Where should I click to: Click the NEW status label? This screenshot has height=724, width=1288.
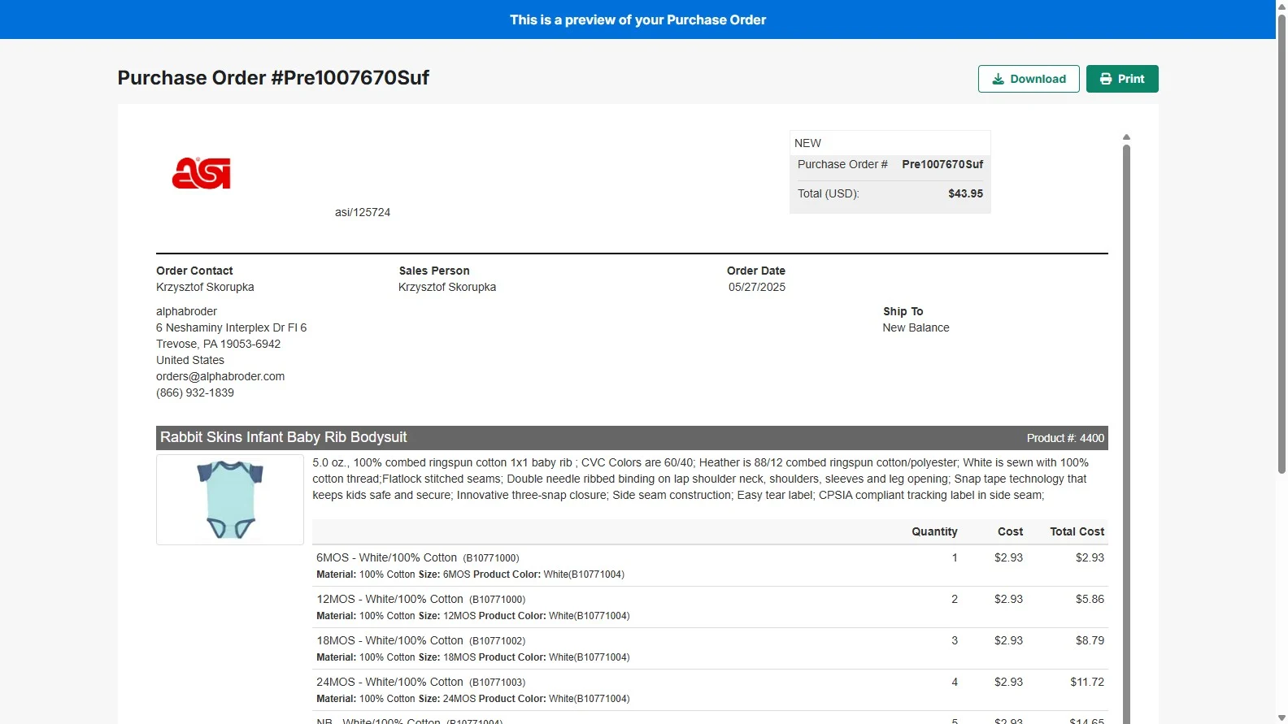(807, 143)
